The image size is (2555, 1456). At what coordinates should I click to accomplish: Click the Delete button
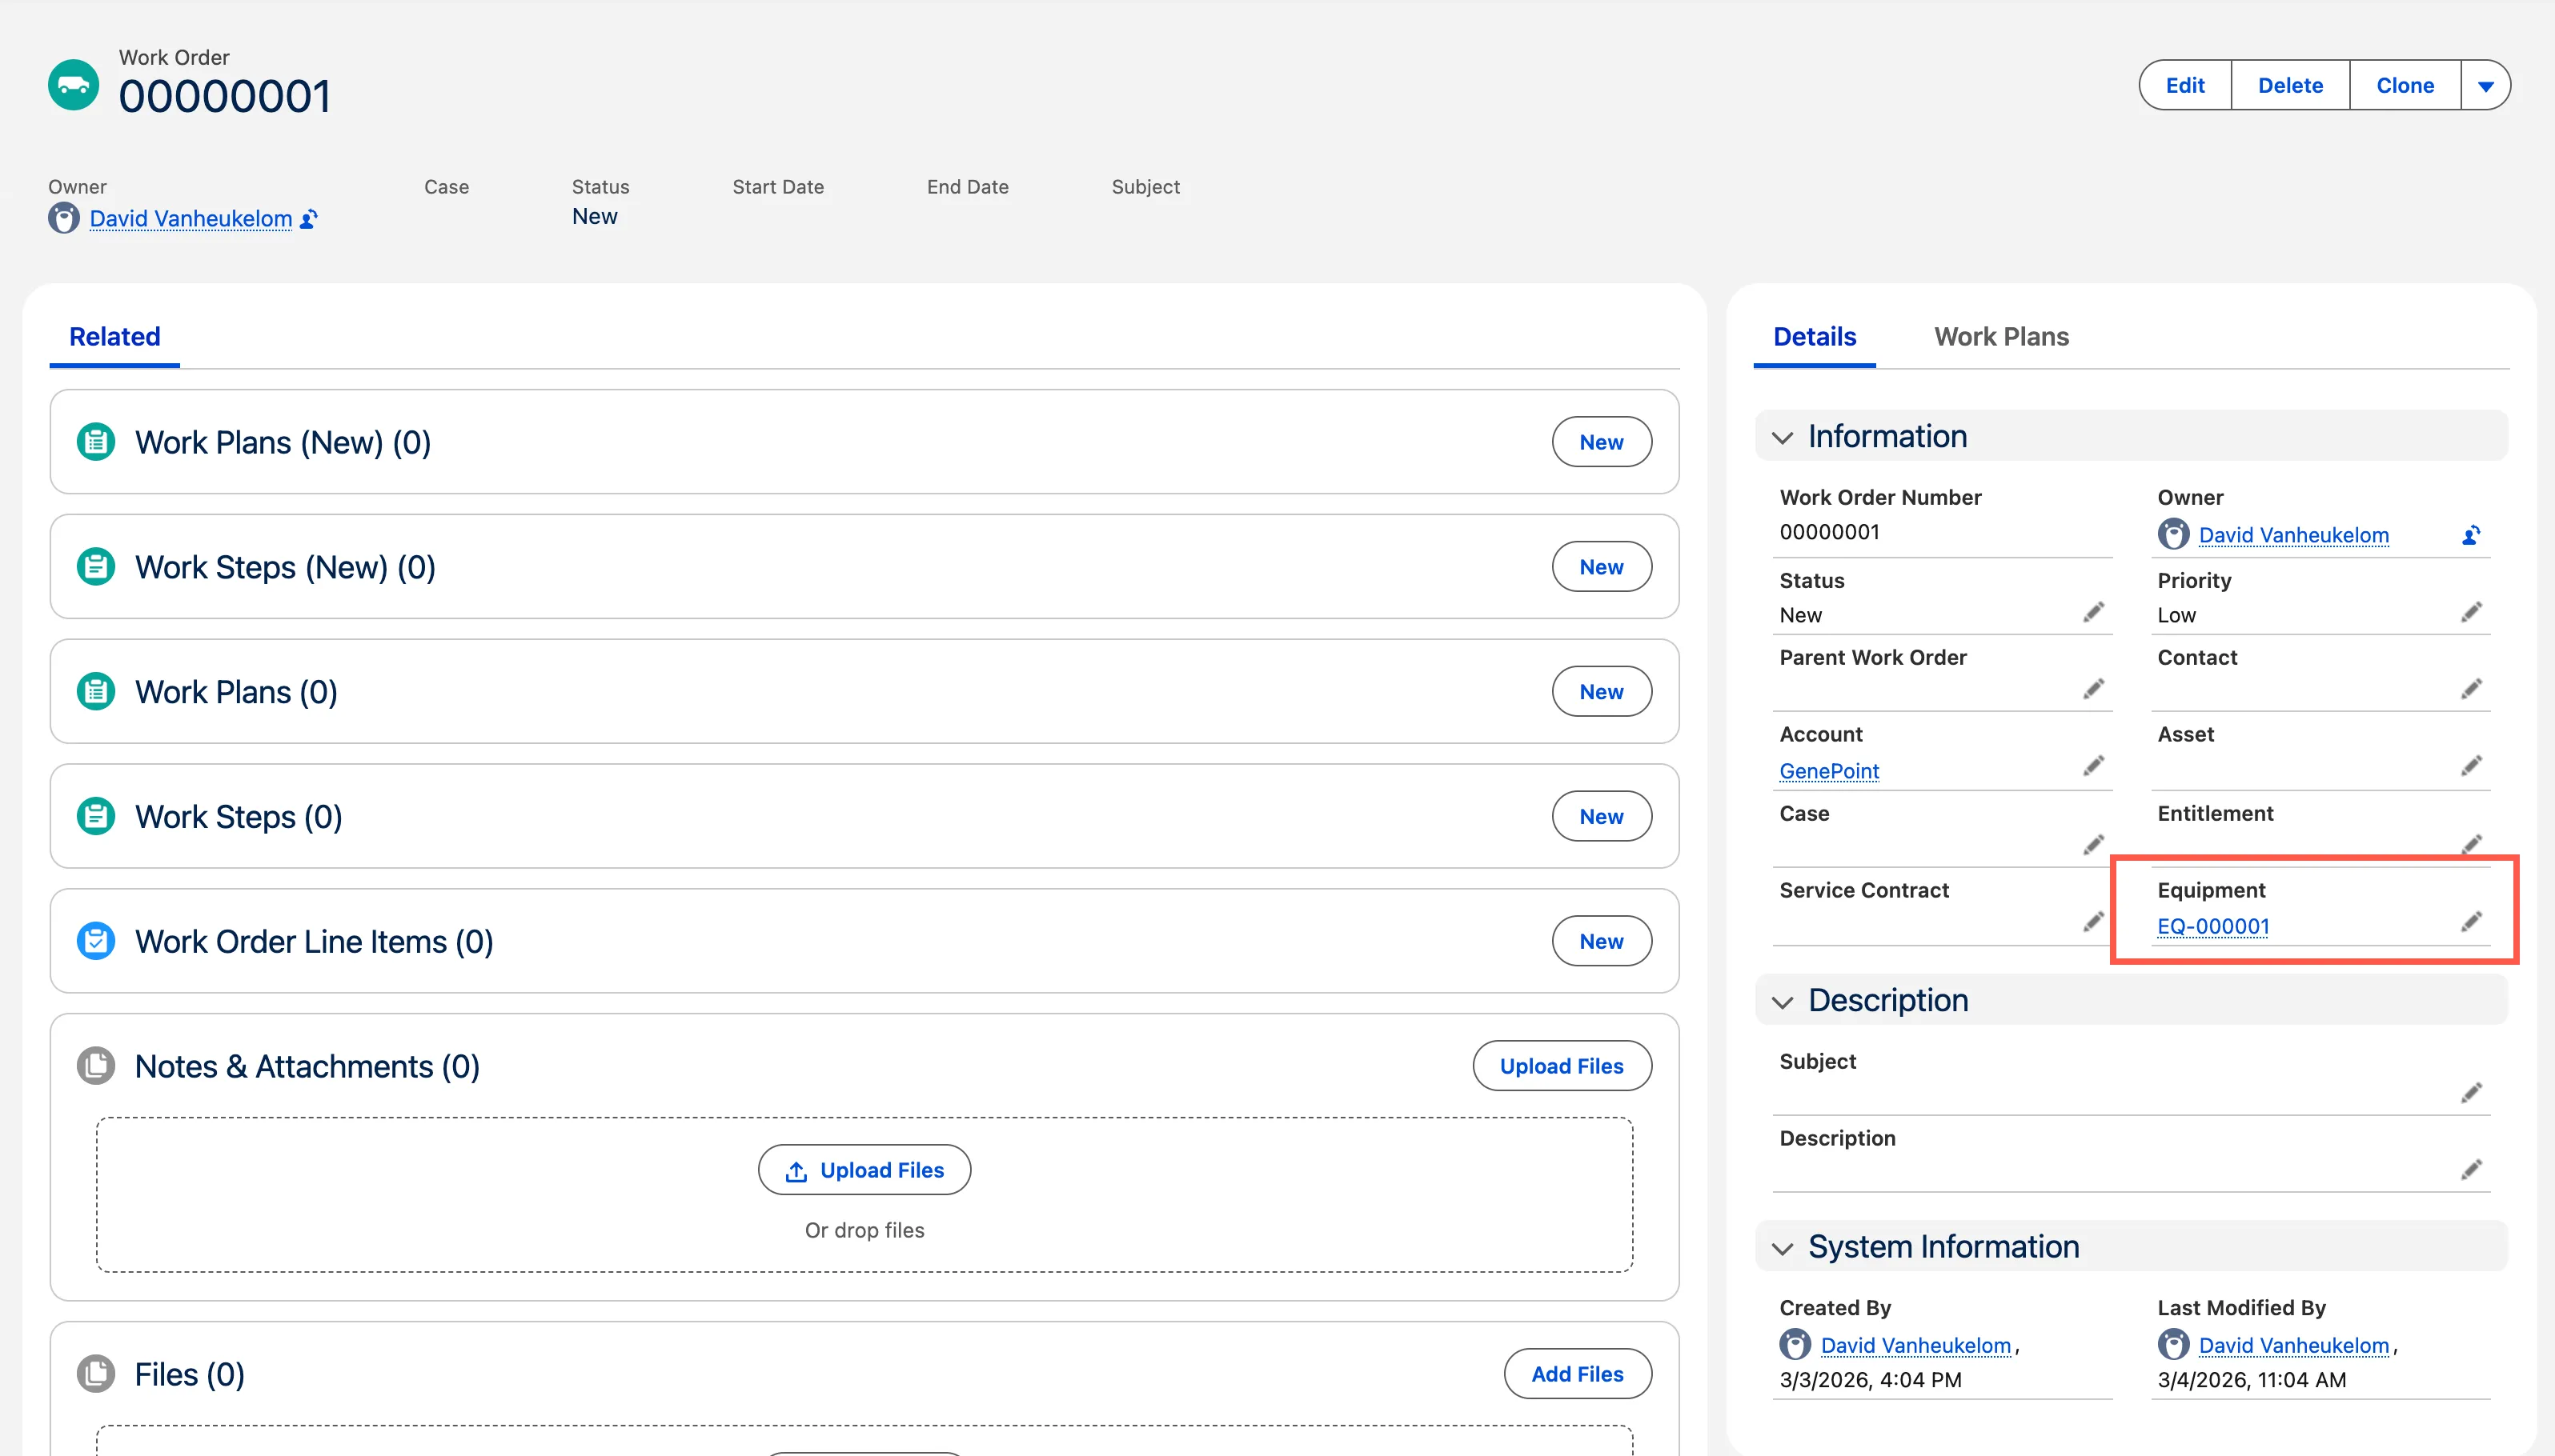[2290, 86]
